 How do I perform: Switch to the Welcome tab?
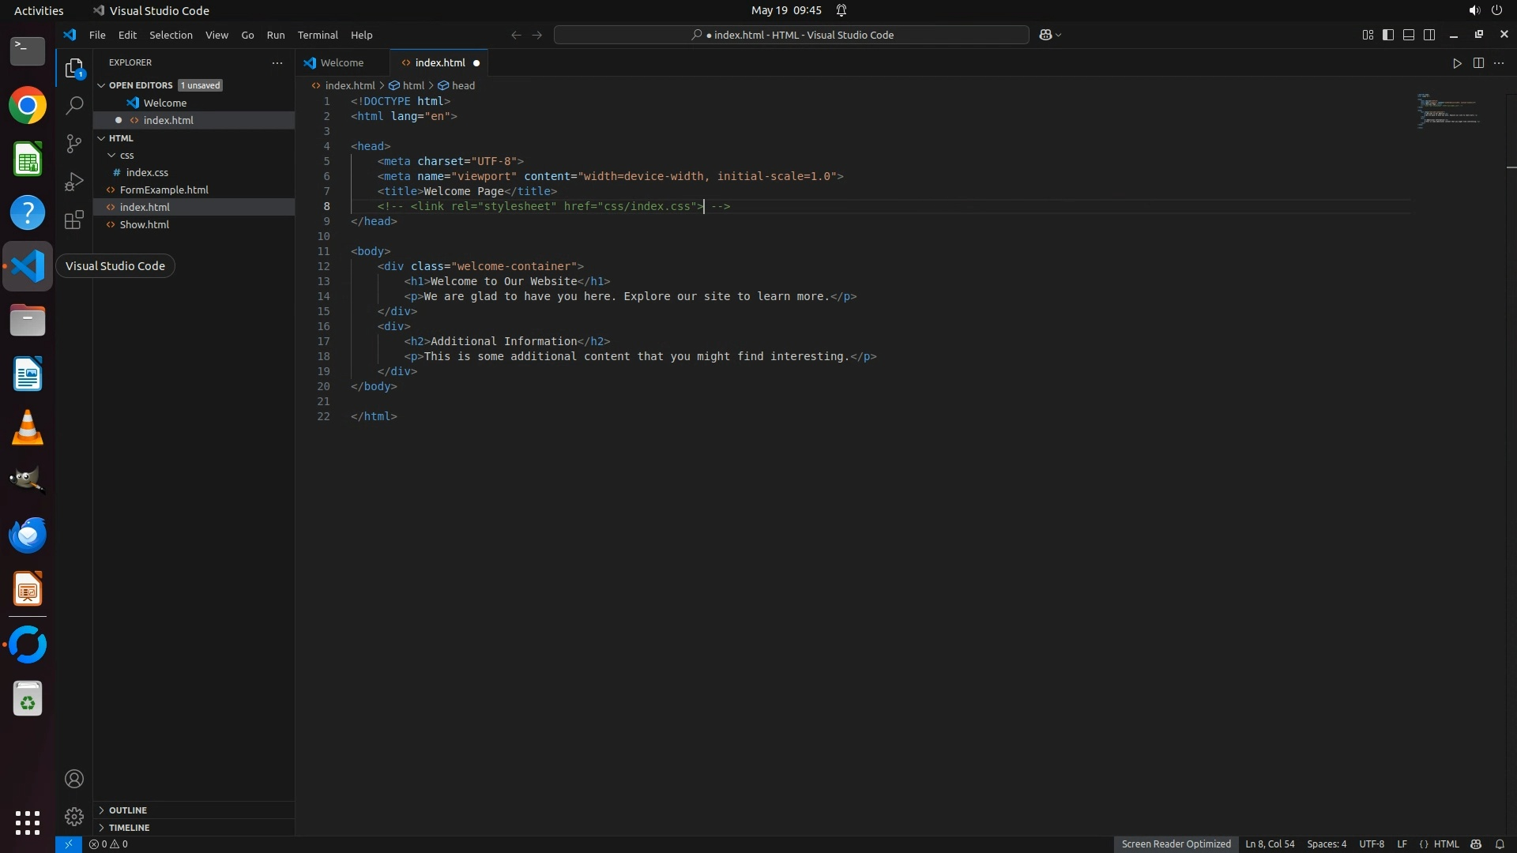click(x=341, y=63)
